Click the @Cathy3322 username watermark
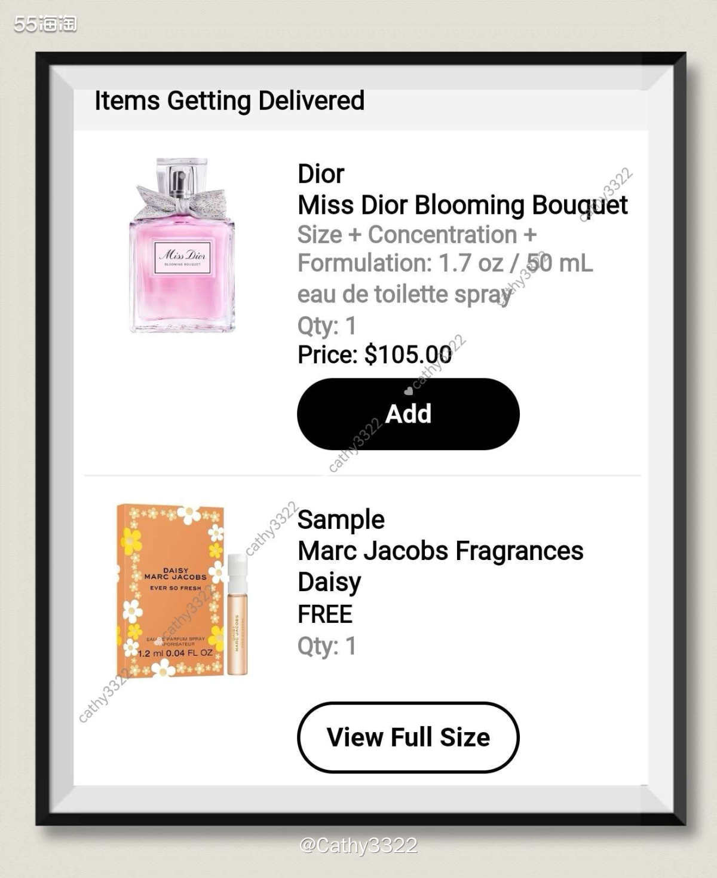The height and width of the screenshot is (878, 717). 358,845
